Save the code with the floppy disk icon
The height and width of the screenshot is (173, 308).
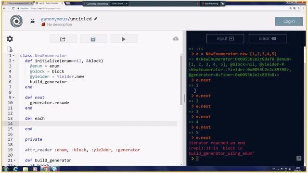[x=93, y=39]
